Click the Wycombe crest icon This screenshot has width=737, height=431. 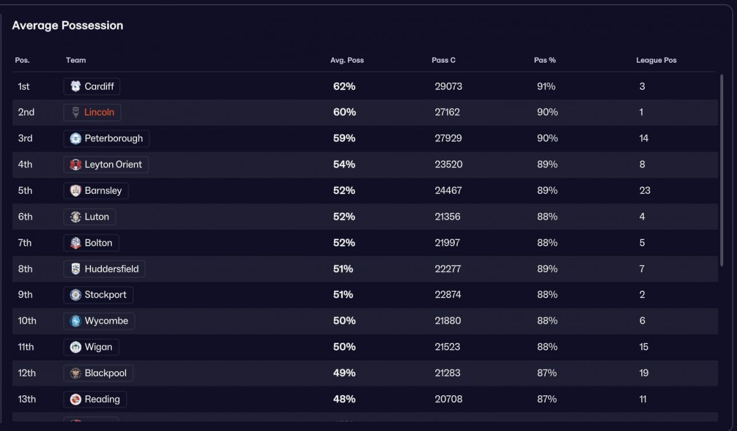click(75, 321)
